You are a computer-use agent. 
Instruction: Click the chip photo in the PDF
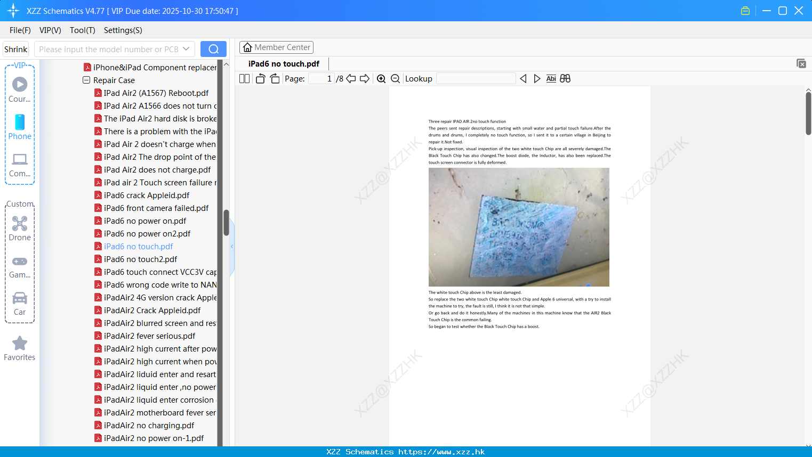click(519, 227)
